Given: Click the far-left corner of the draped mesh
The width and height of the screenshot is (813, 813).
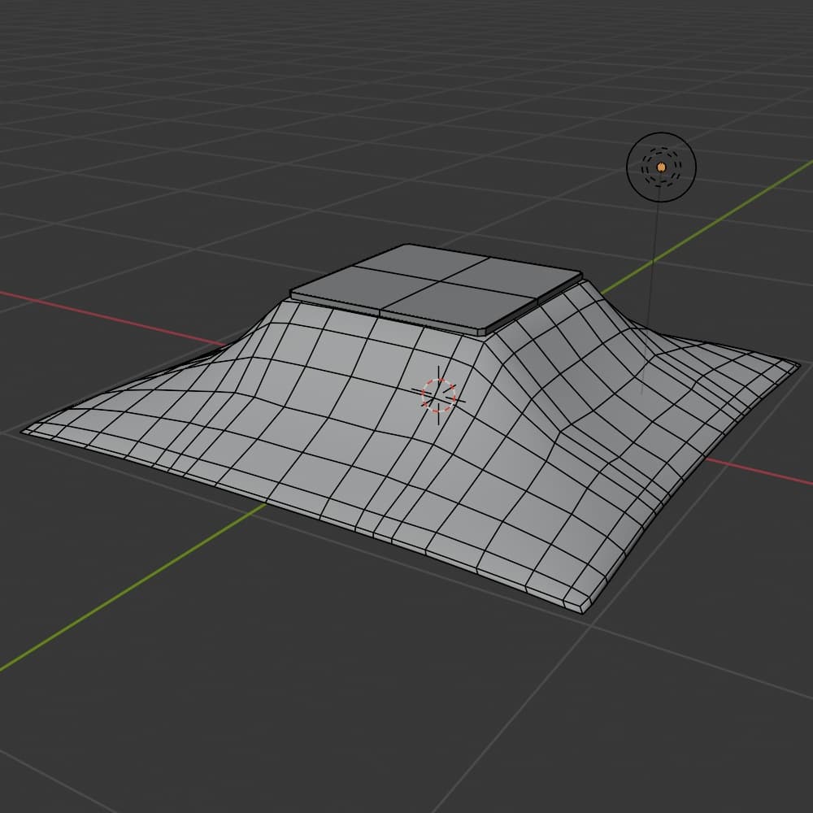Looking at the screenshot, I should point(24,431).
